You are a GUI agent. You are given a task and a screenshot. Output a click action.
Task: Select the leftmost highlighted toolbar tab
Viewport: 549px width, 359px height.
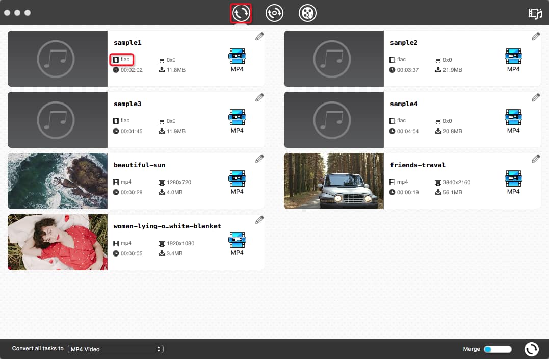(x=241, y=13)
